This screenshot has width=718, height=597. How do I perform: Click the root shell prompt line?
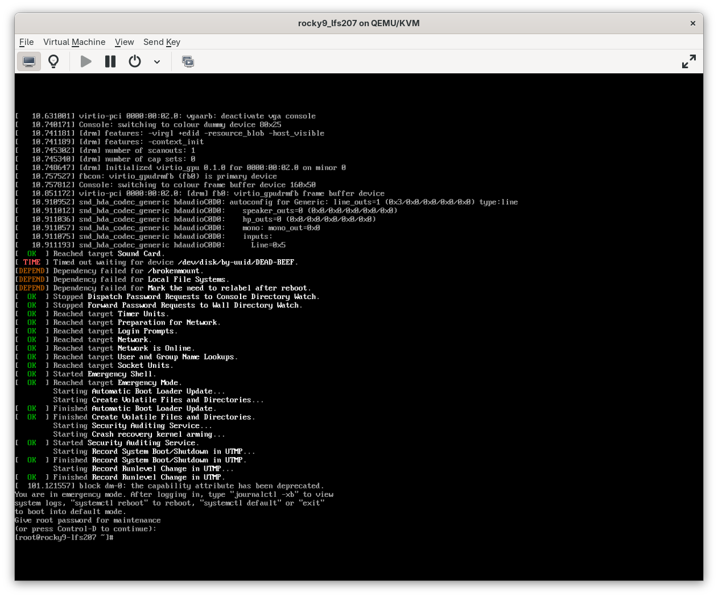pos(64,537)
